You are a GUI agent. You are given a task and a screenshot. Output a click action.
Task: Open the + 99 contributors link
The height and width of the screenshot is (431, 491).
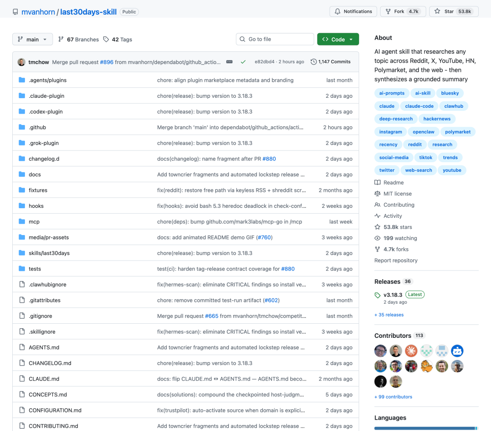click(x=393, y=396)
